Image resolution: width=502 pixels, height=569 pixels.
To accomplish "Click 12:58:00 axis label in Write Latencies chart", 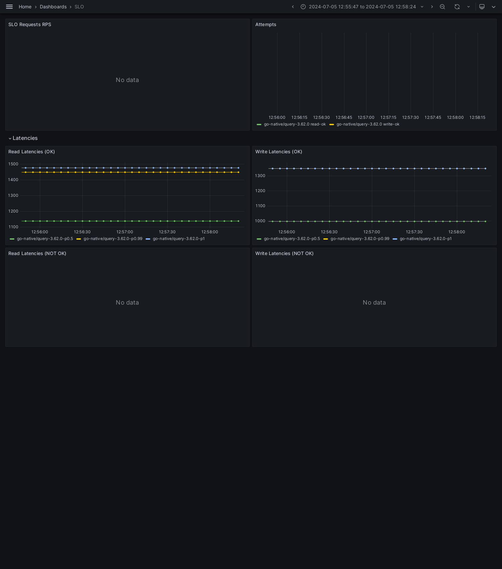I will [457, 232].
